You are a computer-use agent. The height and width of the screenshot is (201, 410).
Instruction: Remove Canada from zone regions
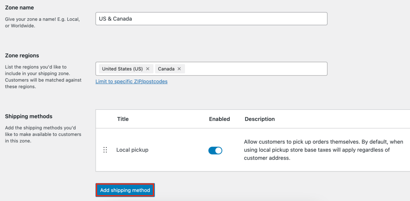point(179,69)
